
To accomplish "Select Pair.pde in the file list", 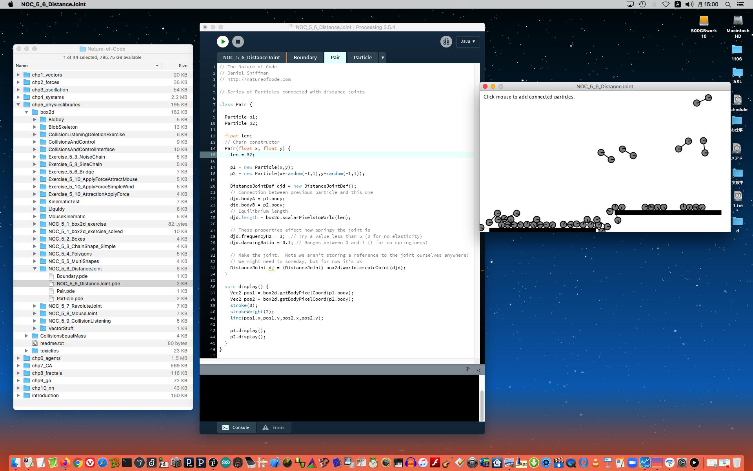I will [65, 291].
